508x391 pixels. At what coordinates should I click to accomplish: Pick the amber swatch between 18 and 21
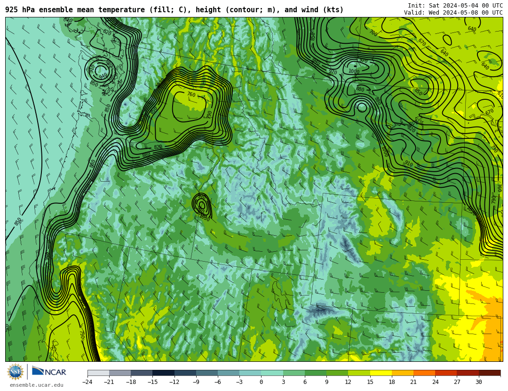(402, 373)
